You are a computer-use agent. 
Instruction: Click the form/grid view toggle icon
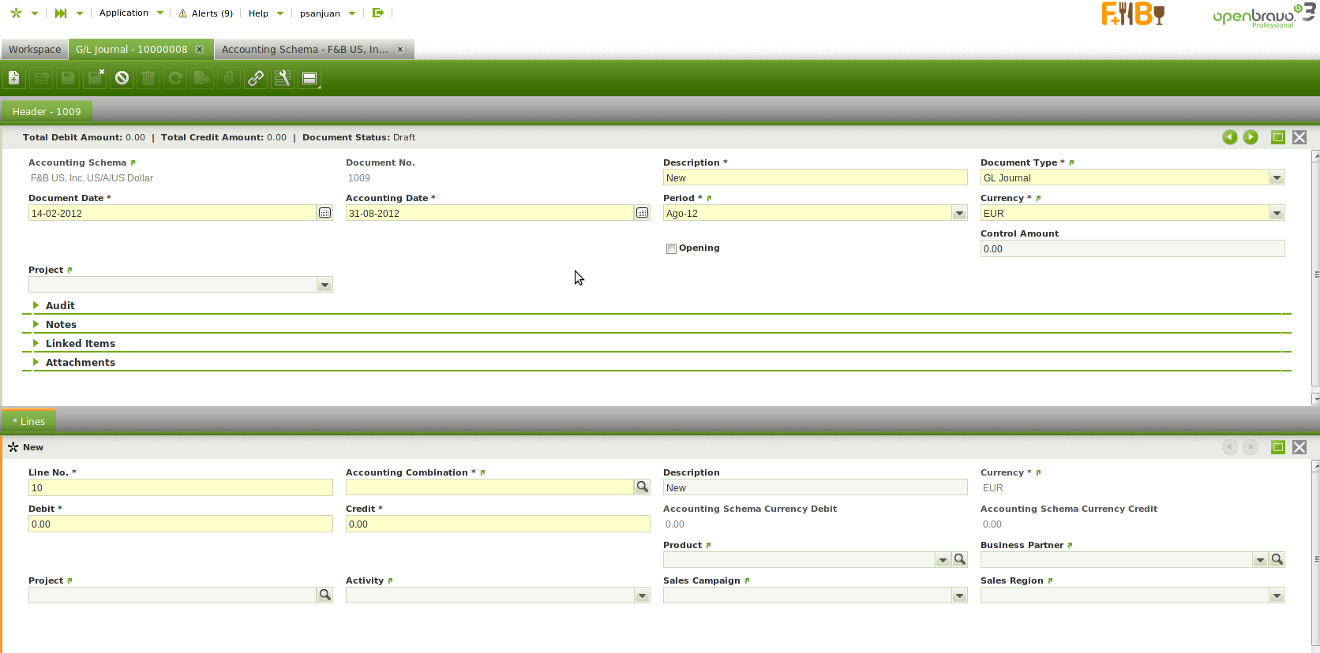click(x=309, y=78)
